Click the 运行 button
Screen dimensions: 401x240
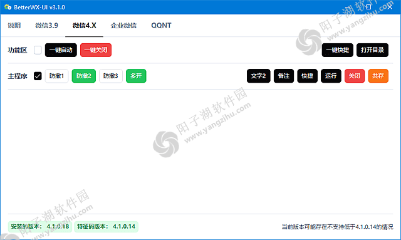click(x=331, y=76)
